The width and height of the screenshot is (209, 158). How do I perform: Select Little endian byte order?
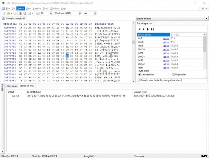(x=140, y=74)
